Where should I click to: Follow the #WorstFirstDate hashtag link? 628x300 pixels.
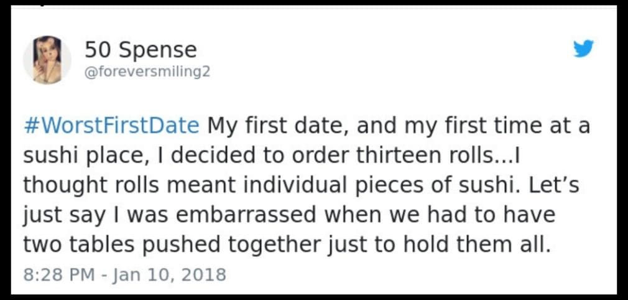pyautogui.click(x=111, y=126)
